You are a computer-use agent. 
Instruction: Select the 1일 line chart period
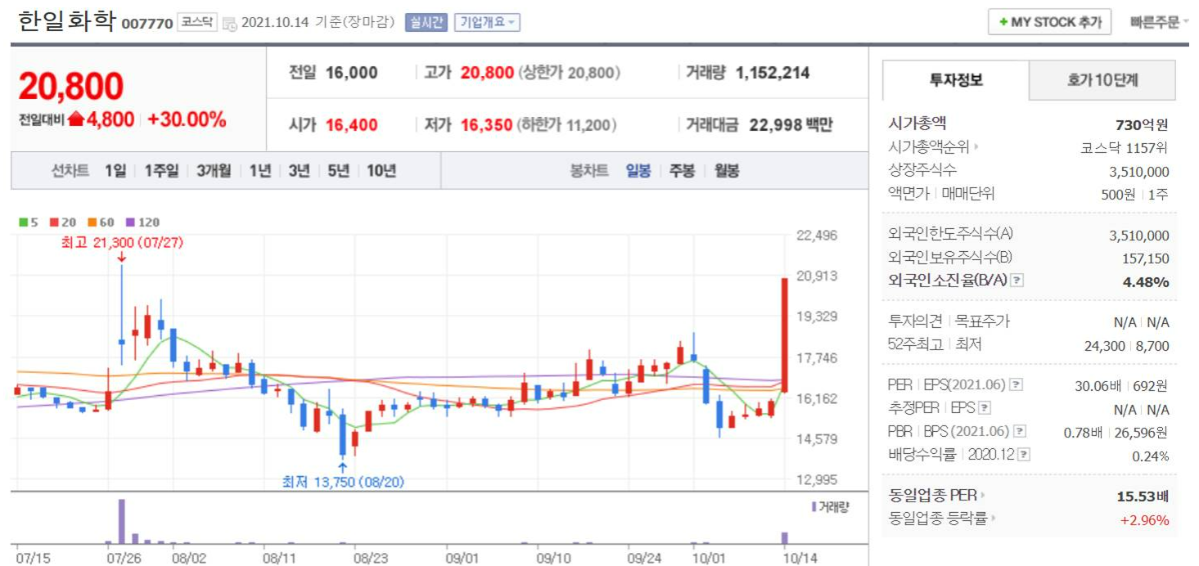point(115,171)
